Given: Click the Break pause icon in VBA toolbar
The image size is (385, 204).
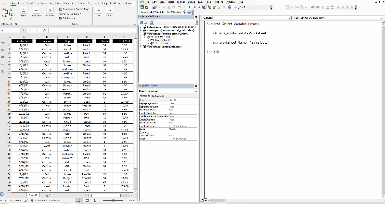Looking at the screenshot, I should 194,7.
